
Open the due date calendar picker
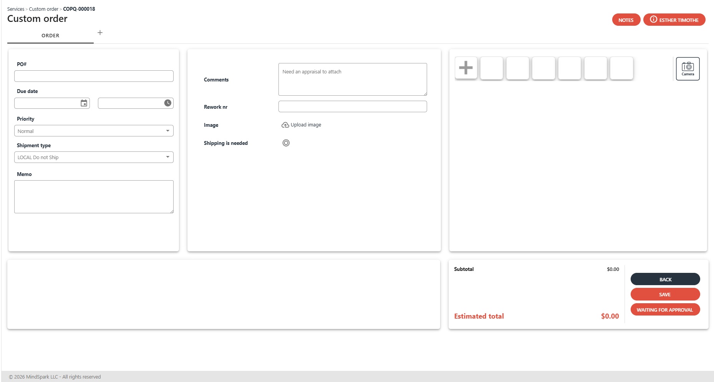(84, 103)
